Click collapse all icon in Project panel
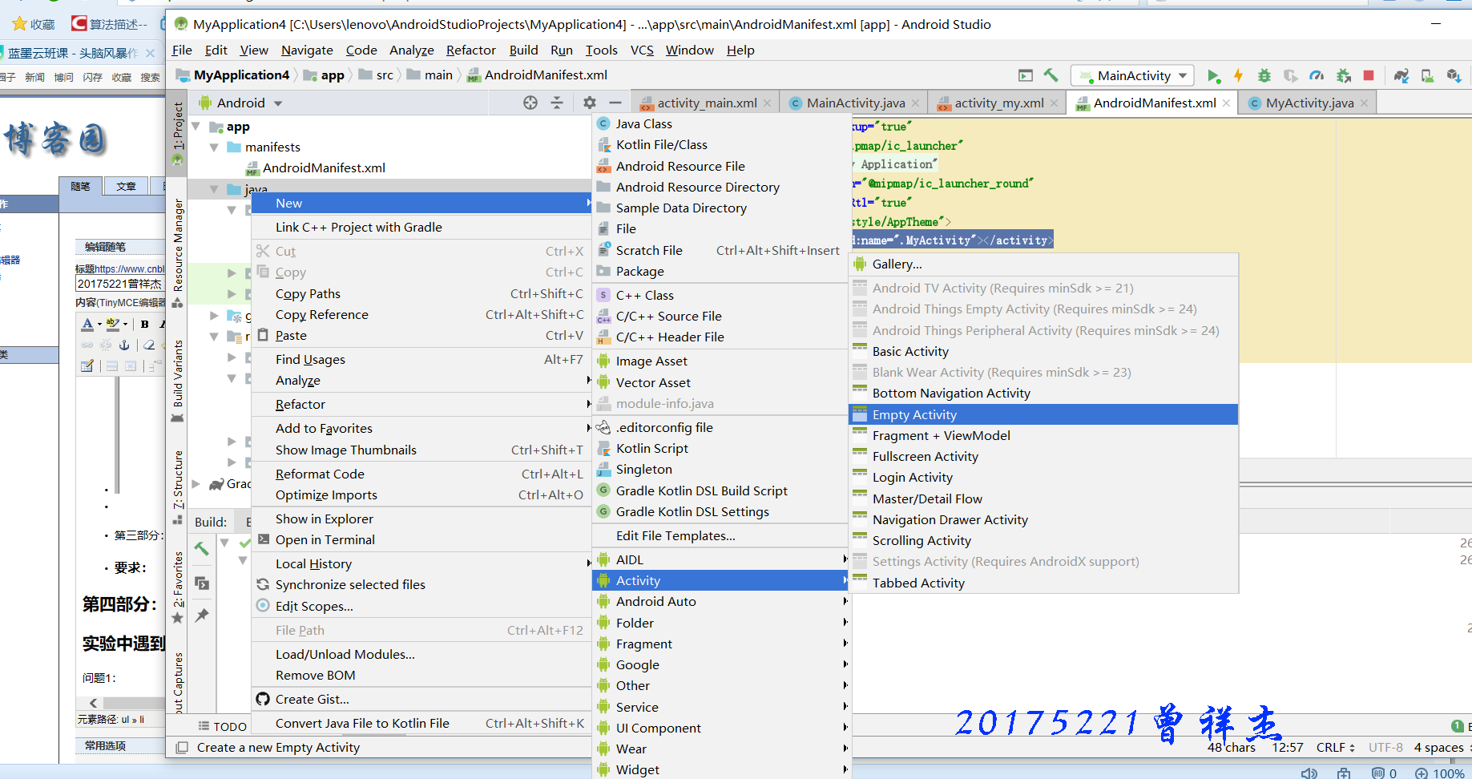Screen dimensions: 1472x779 (x=557, y=103)
